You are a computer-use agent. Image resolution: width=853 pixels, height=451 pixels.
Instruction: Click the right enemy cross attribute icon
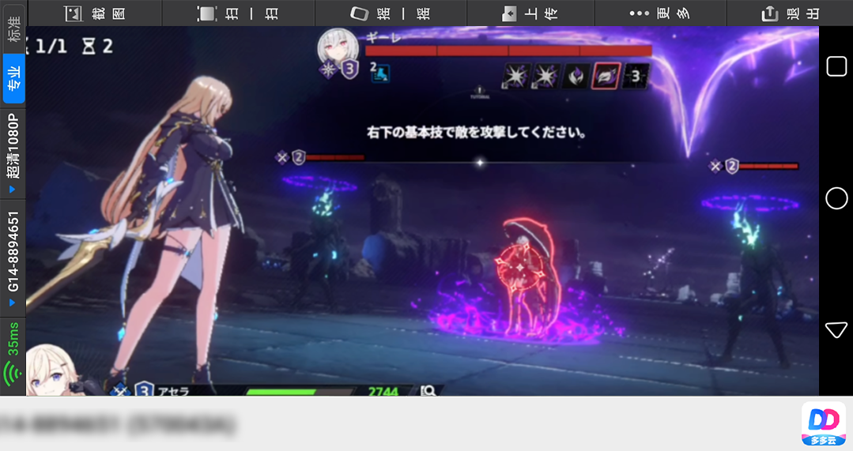715,166
